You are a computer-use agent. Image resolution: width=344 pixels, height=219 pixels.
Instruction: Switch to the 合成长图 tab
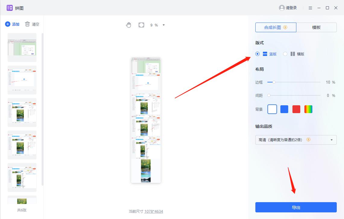(276, 27)
